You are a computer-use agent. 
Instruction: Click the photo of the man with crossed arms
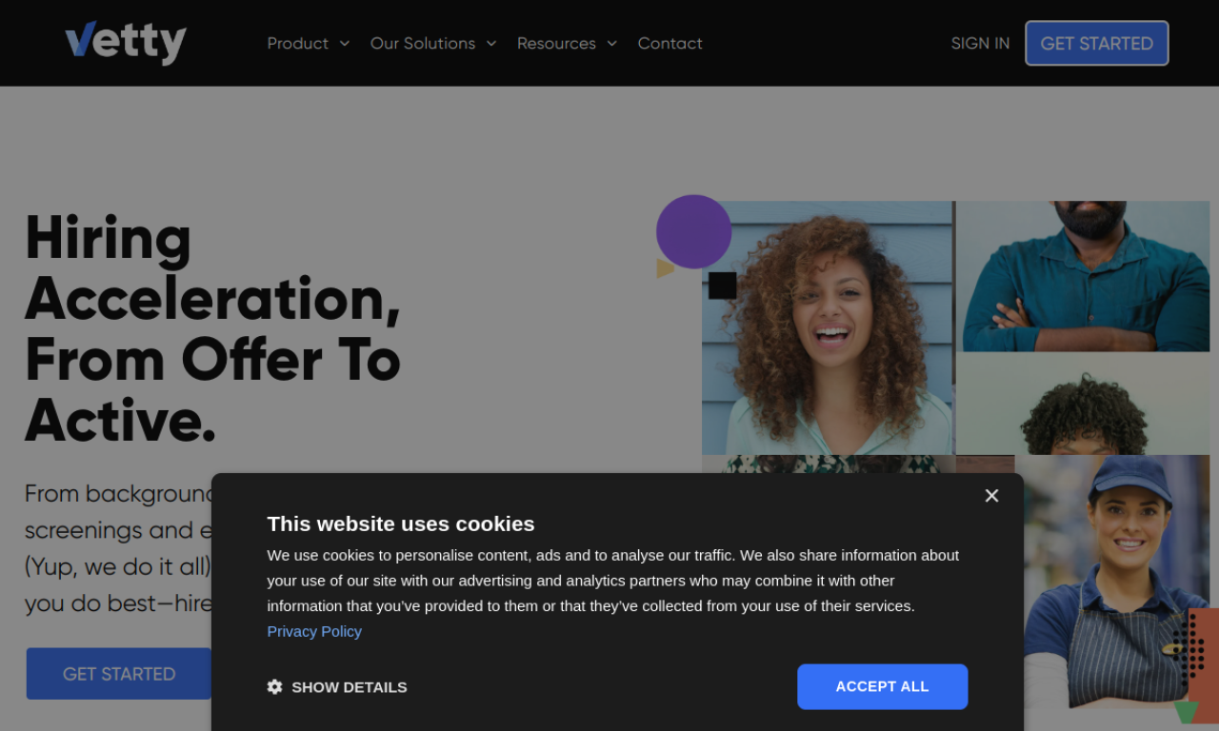[x=1083, y=276]
